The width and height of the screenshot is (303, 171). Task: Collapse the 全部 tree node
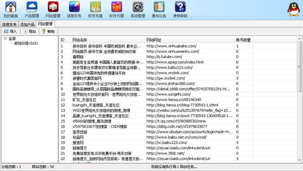click(x=5, y=38)
